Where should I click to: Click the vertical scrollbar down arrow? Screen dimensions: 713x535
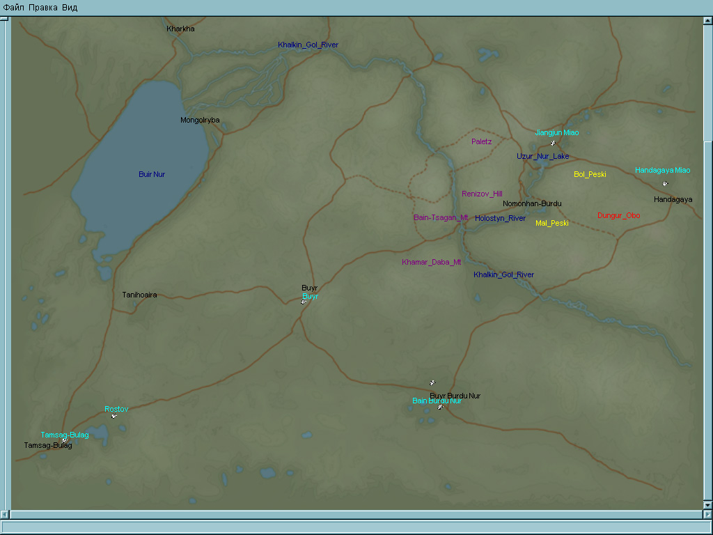pos(708,505)
